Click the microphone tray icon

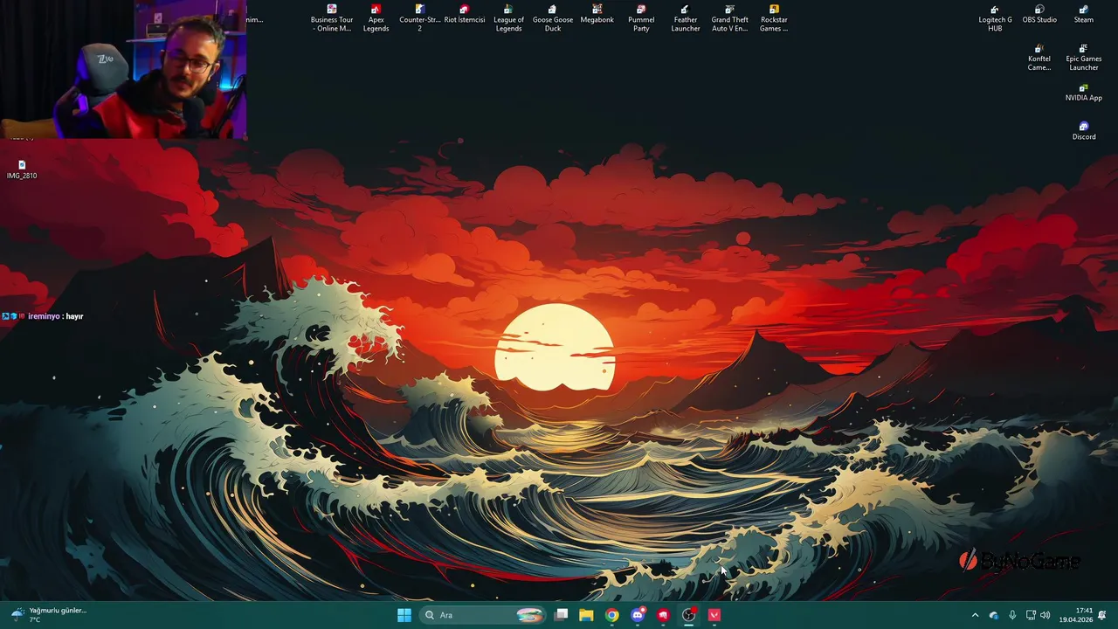click(x=1012, y=615)
